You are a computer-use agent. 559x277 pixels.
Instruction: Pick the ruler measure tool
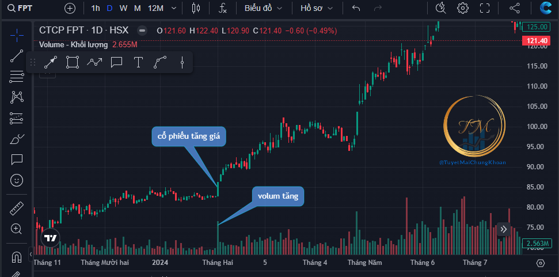coord(17,208)
